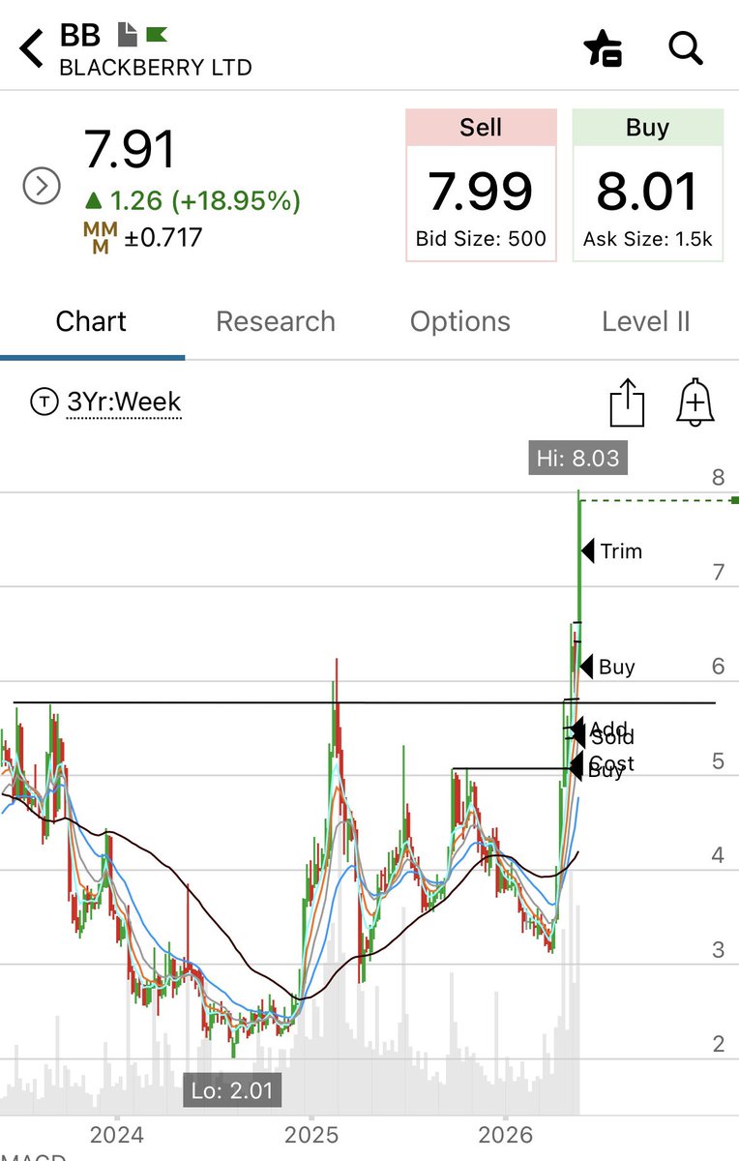Open the document note icon beside BB
The height and width of the screenshot is (1161, 739).
coord(128,35)
